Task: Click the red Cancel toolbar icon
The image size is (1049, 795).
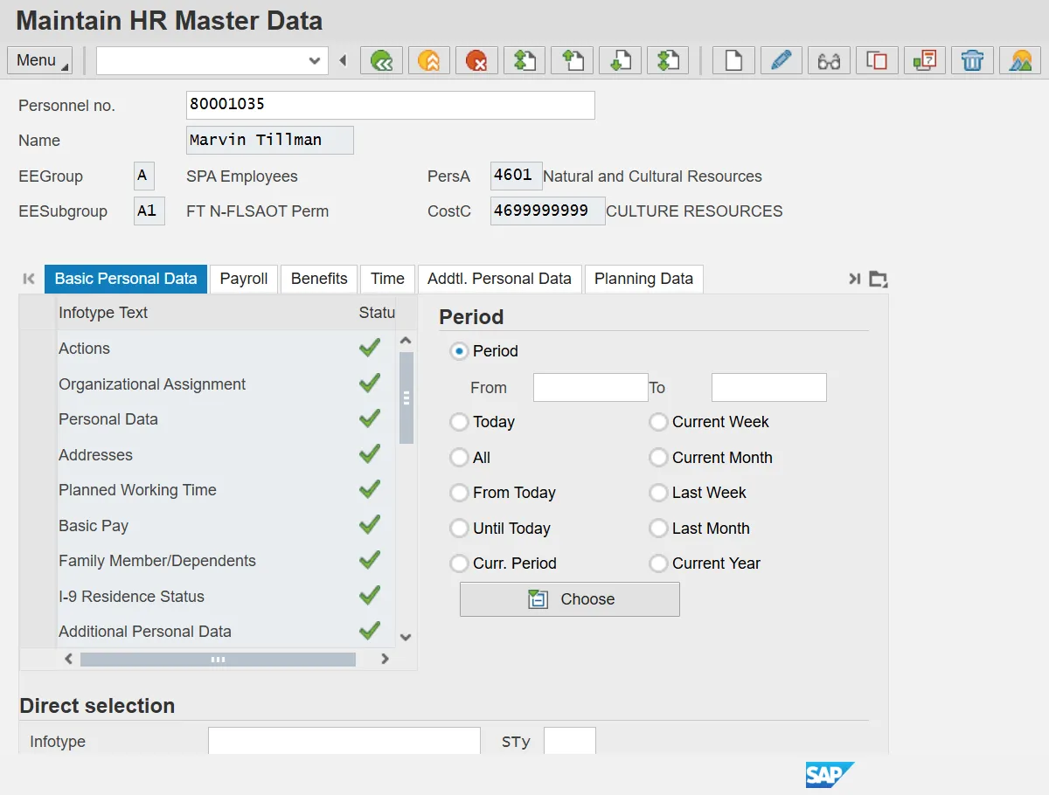Action: 476,60
